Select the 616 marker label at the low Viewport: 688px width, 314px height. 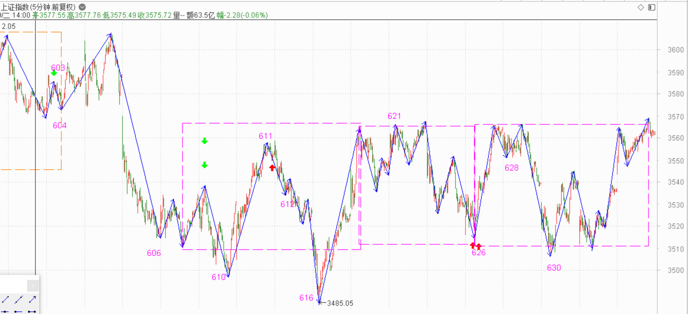point(306,298)
